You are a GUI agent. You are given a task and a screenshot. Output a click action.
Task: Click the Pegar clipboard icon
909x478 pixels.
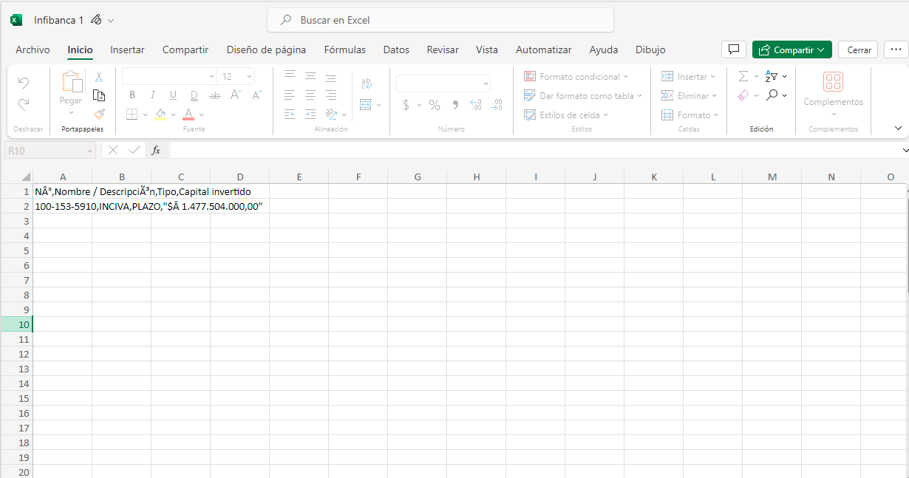click(x=72, y=81)
